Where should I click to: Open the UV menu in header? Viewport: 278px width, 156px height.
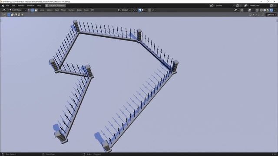click(93, 10)
